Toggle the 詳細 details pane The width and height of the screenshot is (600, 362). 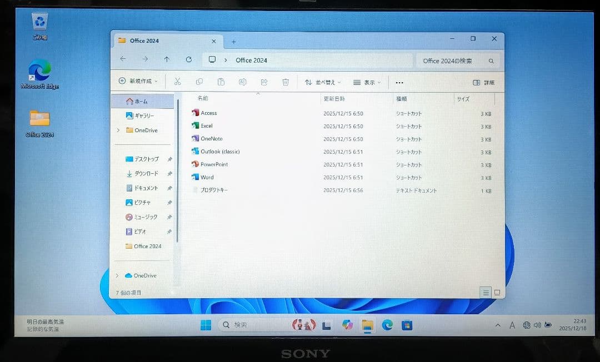click(x=482, y=82)
